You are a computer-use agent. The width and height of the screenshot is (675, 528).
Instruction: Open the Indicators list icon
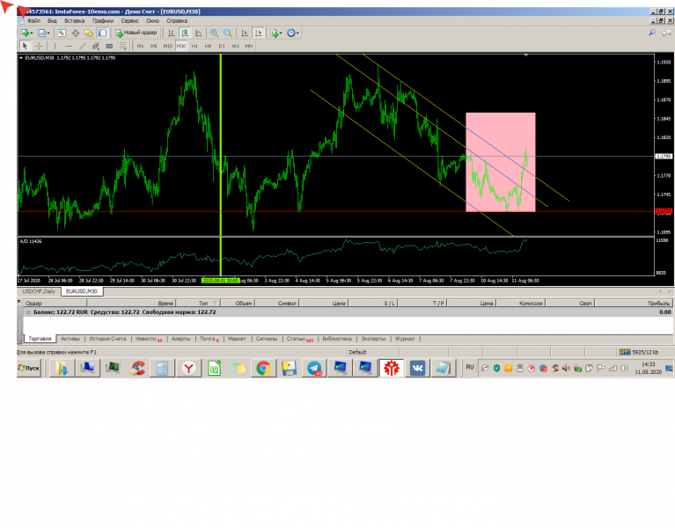pos(275,33)
